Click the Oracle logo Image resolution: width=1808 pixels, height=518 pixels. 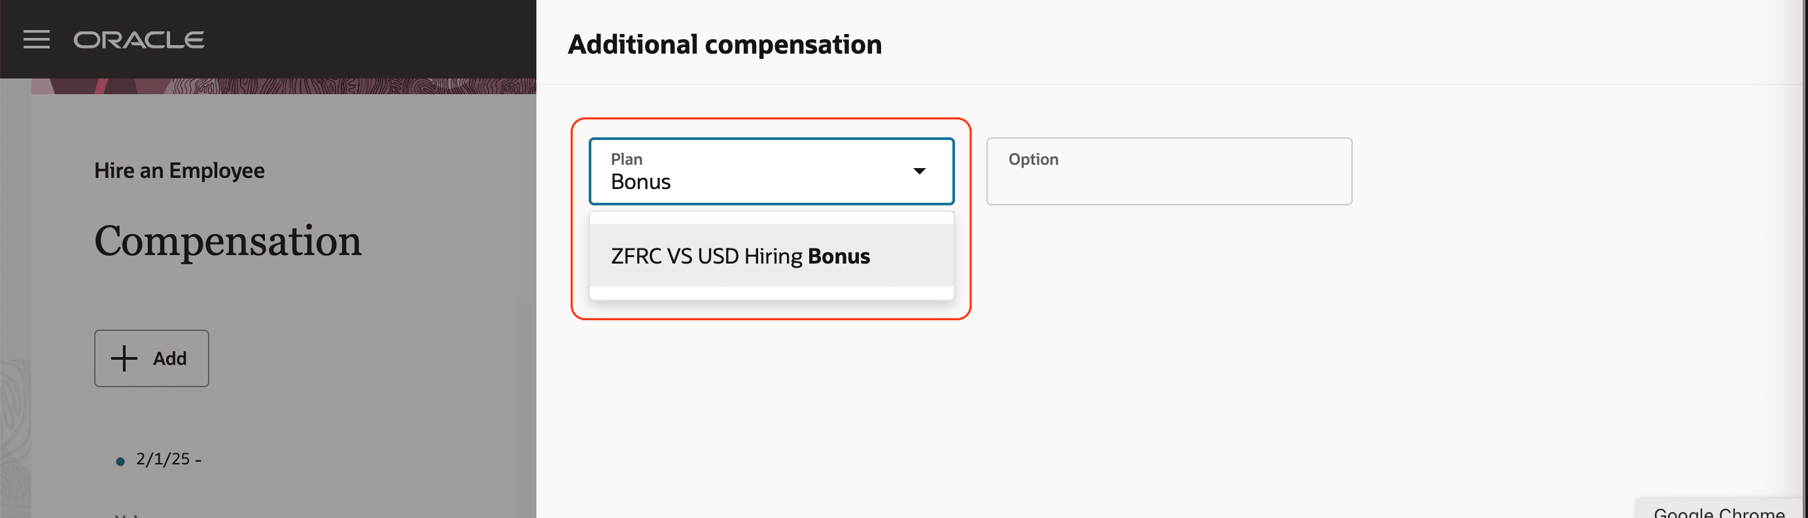[139, 40]
